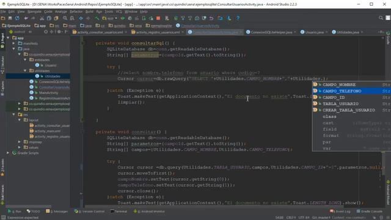Open the Navigate menu

click(x=34, y=12)
